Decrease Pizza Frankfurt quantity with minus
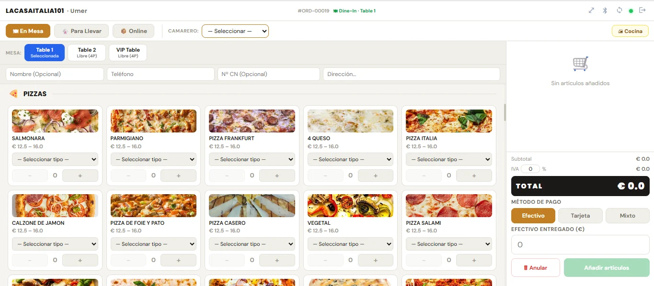The image size is (654, 286). [x=227, y=176]
